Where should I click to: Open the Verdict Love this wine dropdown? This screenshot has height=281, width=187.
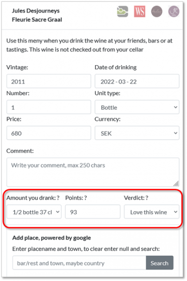(x=152, y=212)
